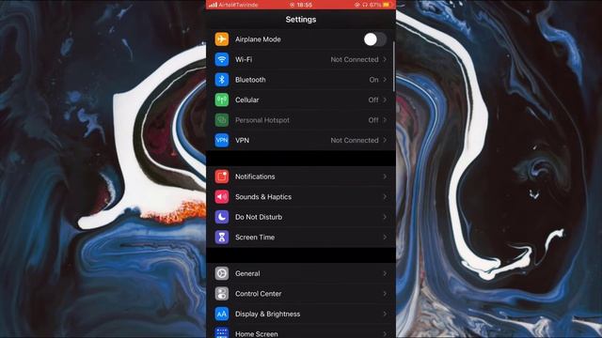Open the Bluetooth settings label

[250, 80]
